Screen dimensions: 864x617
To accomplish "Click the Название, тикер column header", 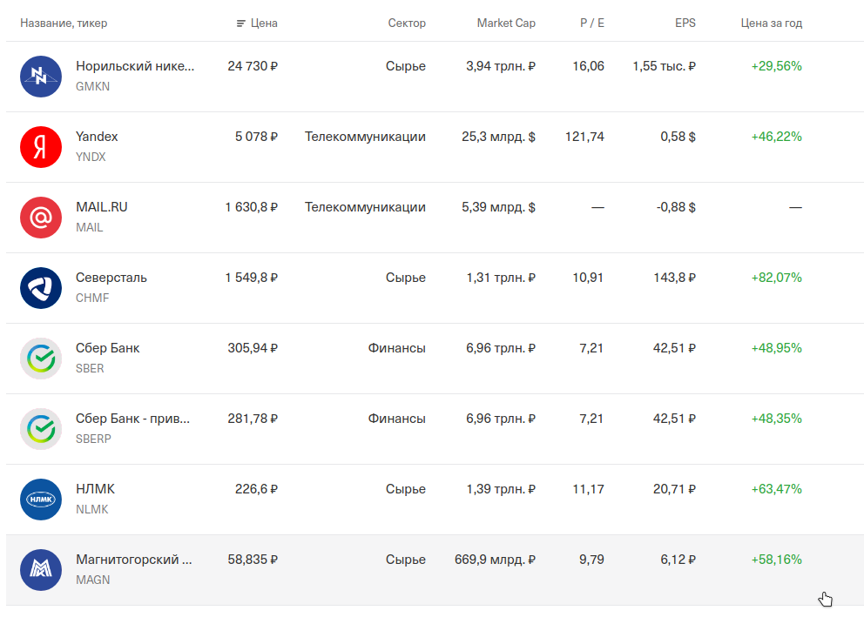I will pos(64,23).
